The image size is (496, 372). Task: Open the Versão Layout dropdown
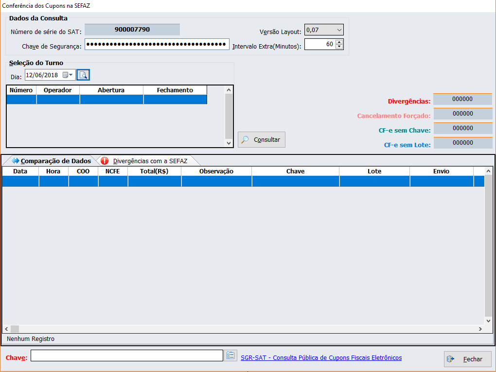(x=339, y=30)
